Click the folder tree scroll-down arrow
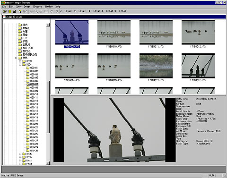The width and height of the screenshot is (227, 178). click(x=48, y=163)
